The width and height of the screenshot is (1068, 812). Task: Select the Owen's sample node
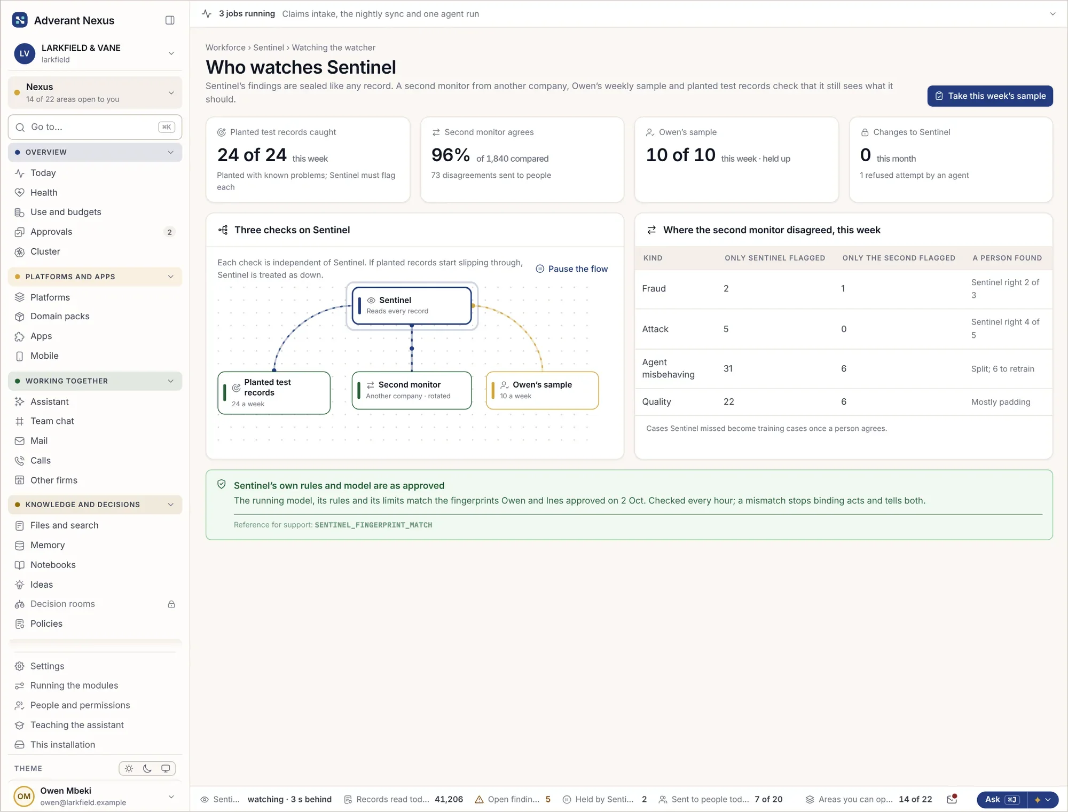[x=542, y=391]
